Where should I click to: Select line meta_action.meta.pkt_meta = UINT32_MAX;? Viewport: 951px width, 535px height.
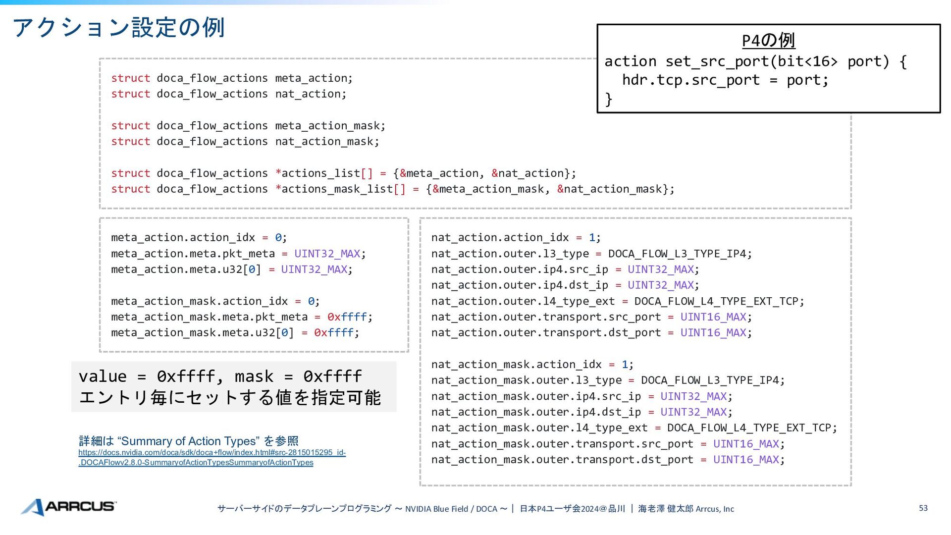coord(239,254)
